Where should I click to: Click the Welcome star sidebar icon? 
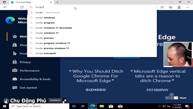[15, 36]
